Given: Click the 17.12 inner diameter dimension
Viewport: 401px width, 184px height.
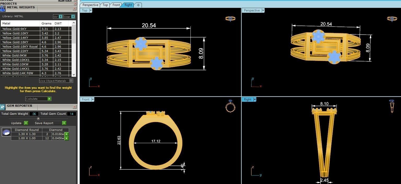Looking at the screenshot, I should coord(156,141).
